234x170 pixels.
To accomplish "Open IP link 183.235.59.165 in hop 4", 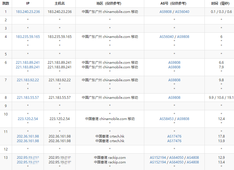I will pyautogui.click(x=28, y=36).
